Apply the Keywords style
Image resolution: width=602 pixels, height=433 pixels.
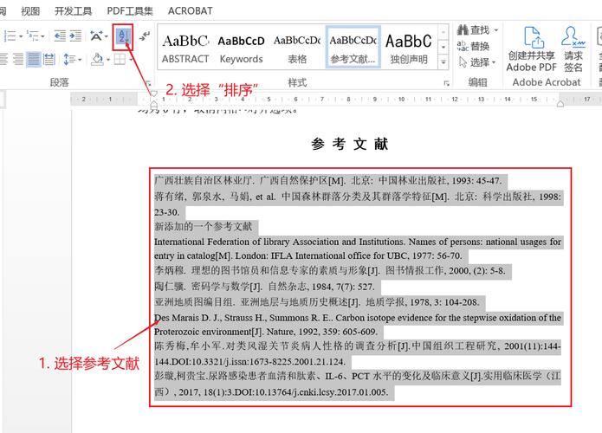pyautogui.click(x=241, y=48)
